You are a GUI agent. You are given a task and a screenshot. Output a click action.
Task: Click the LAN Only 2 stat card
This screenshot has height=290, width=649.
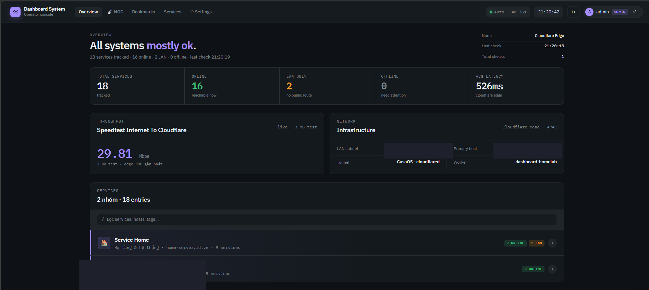click(327, 86)
